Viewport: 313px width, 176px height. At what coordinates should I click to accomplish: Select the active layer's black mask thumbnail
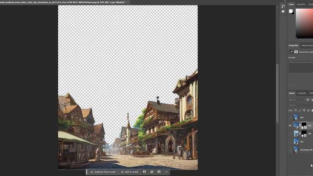[304, 126]
